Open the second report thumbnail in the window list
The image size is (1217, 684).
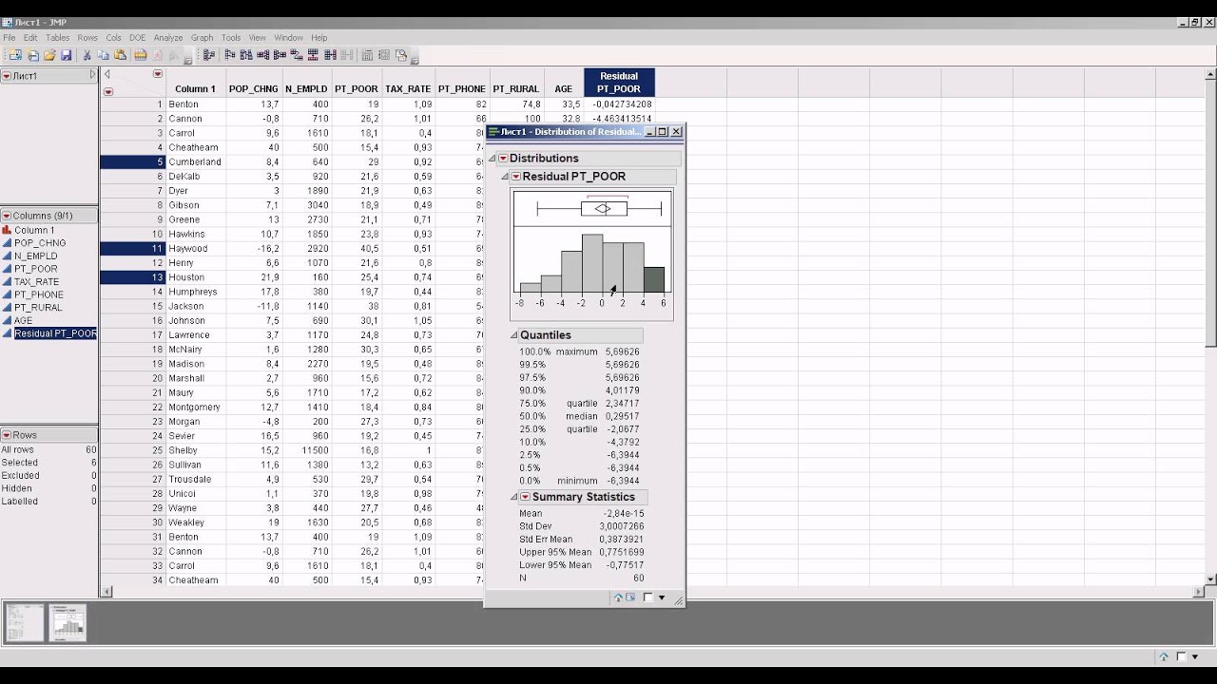(68, 622)
